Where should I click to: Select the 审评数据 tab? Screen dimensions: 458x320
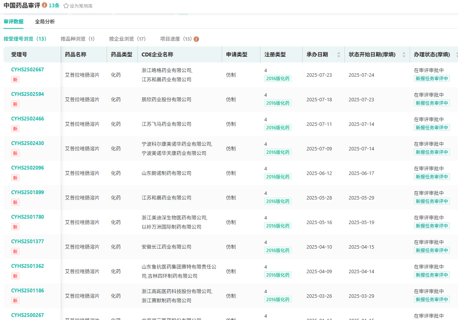(13, 22)
